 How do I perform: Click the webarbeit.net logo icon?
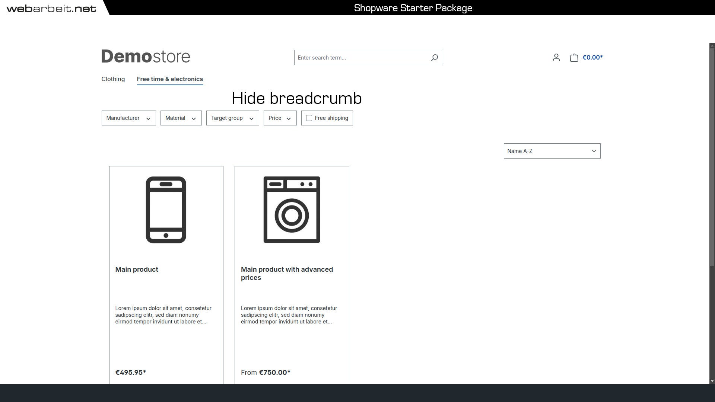(51, 7)
